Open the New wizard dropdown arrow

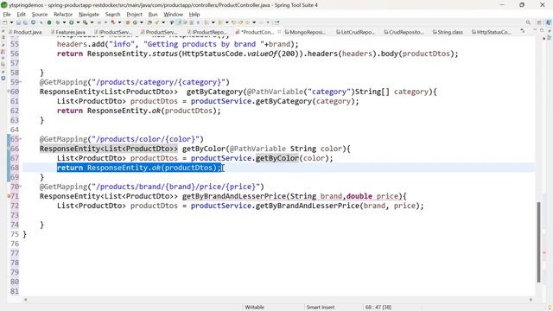pyautogui.click(x=11, y=22)
